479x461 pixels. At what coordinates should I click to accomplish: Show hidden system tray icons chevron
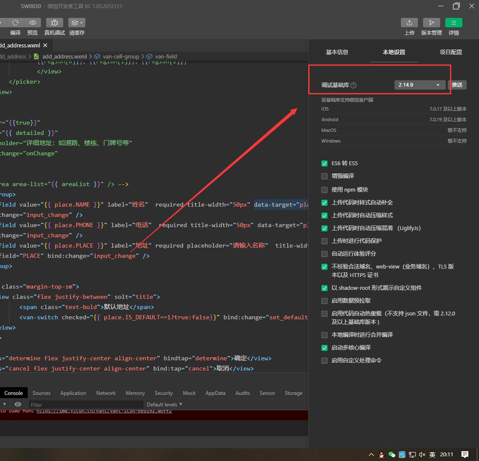371,454
